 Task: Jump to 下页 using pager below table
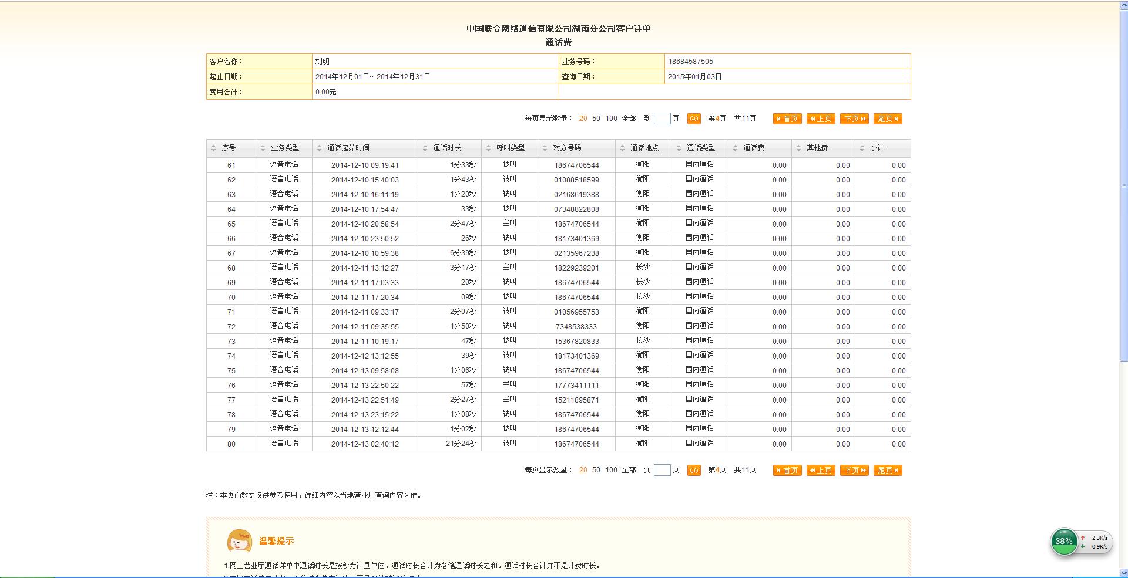pyautogui.click(x=854, y=471)
